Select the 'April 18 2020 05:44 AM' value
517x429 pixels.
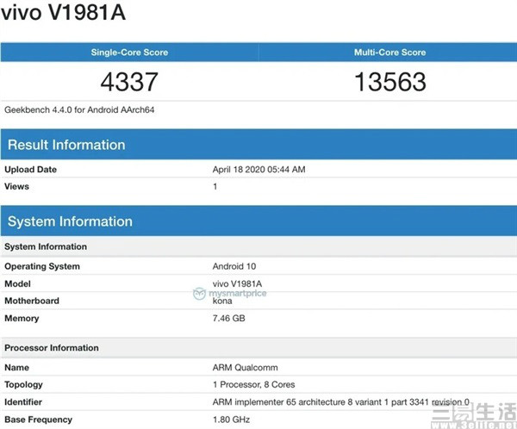click(x=258, y=170)
